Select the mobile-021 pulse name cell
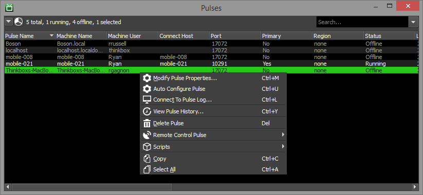 tap(30, 64)
